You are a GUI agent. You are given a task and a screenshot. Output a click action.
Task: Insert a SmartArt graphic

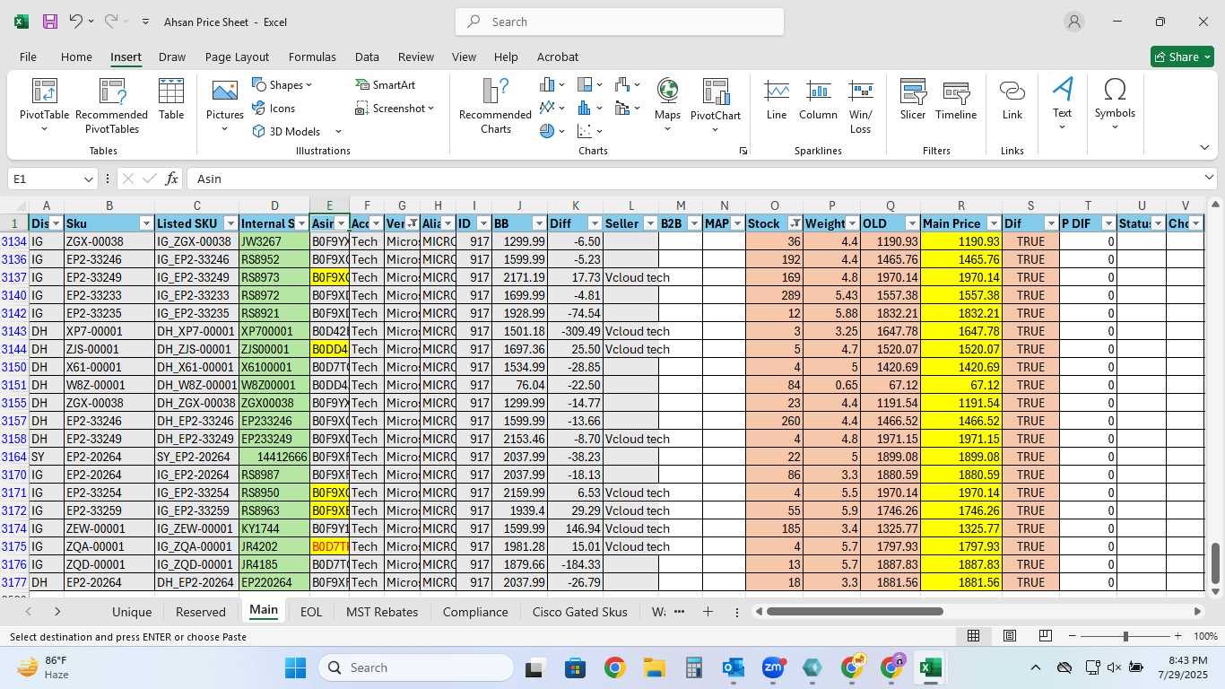pos(386,85)
